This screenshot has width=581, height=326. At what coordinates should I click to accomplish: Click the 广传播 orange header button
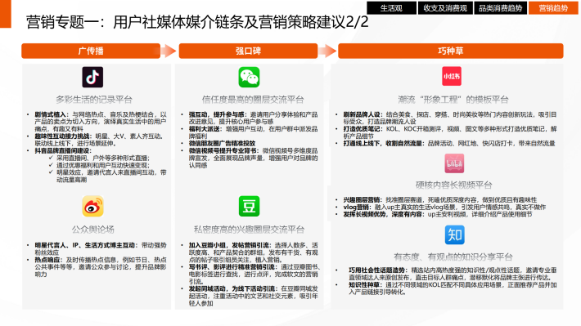[x=91, y=51]
